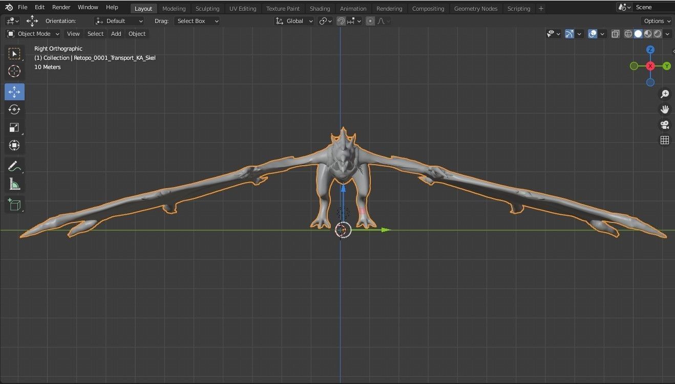This screenshot has height=384, width=675.
Task: Click the Blender logo icon
Action: tap(9, 7)
